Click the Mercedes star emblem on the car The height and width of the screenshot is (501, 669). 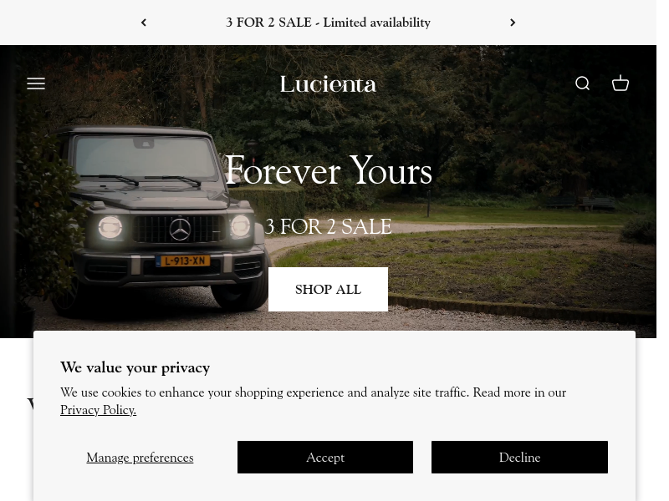(x=180, y=229)
